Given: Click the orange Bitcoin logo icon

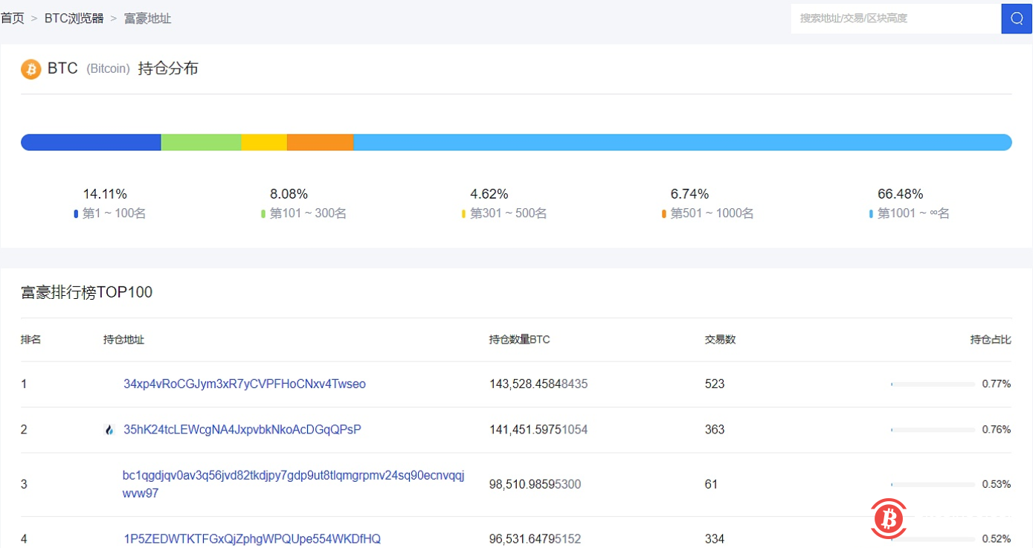Looking at the screenshot, I should 31,69.
